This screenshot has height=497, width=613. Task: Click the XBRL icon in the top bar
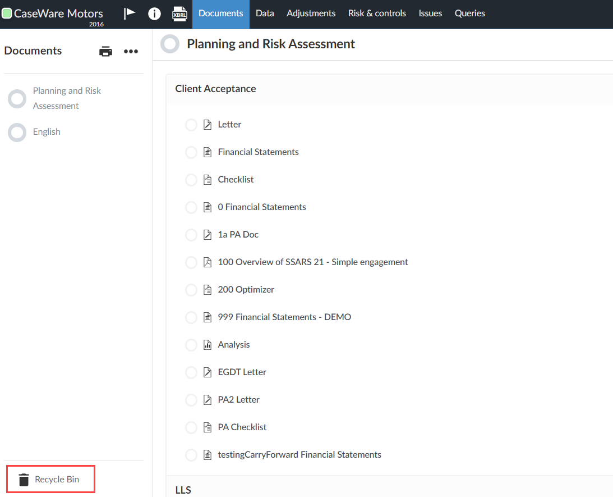coord(179,14)
